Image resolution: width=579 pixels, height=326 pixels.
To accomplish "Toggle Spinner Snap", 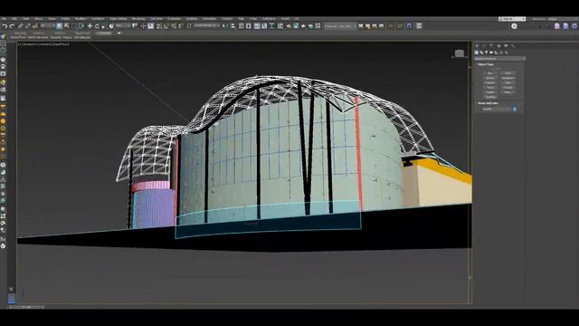I will (x=180, y=26).
